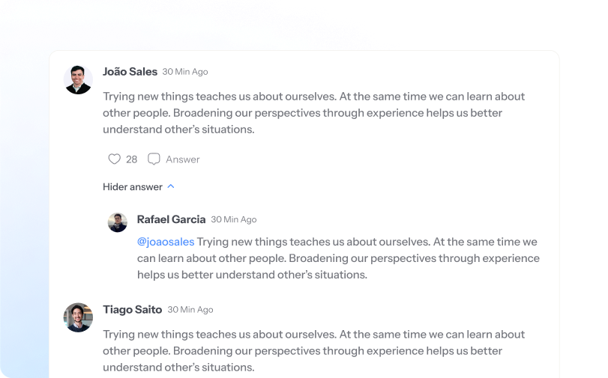608x378 pixels.
Task: Collapse replies using the blue chevron arrow
Action: pyautogui.click(x=171, y=186)
